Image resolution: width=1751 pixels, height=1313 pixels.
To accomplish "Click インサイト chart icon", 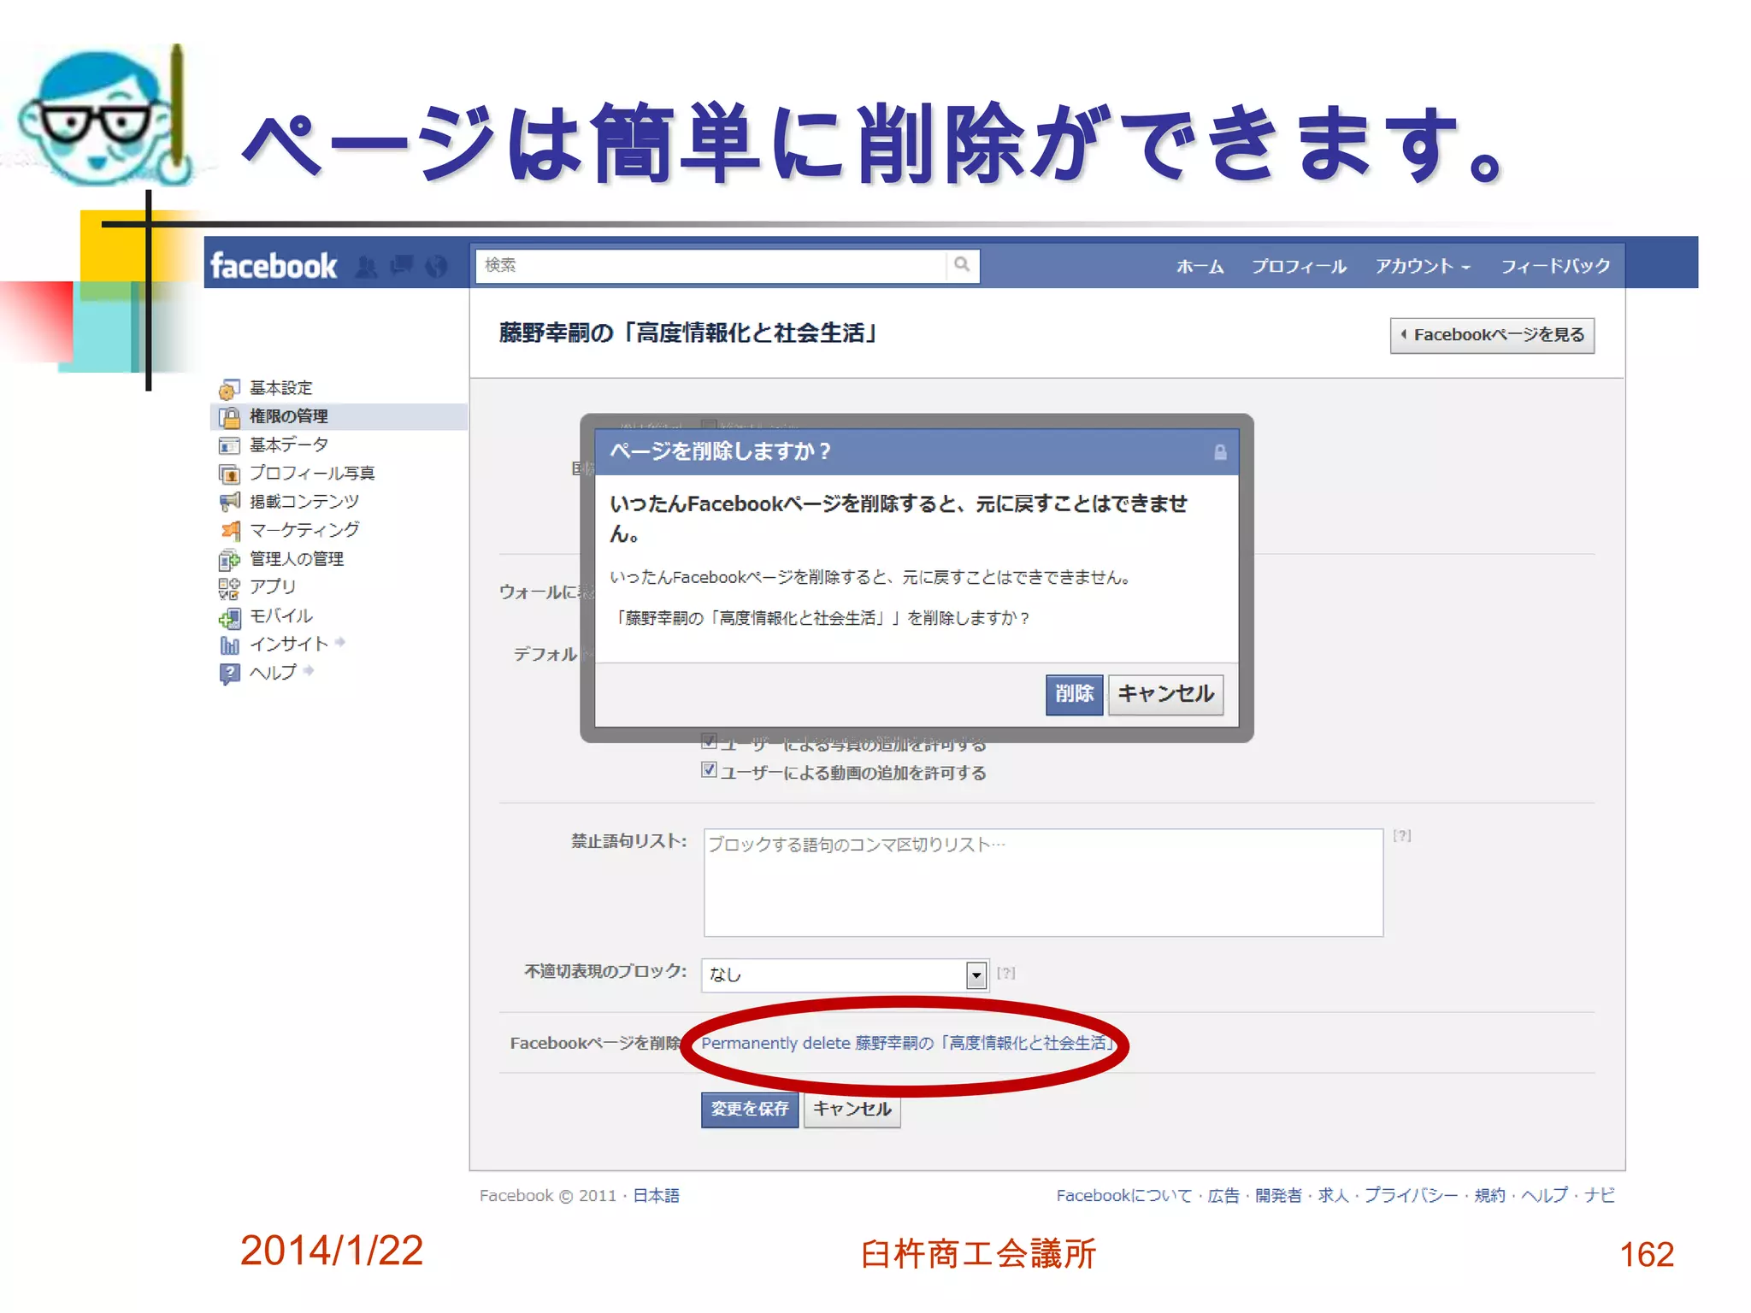I will point(228,645).
